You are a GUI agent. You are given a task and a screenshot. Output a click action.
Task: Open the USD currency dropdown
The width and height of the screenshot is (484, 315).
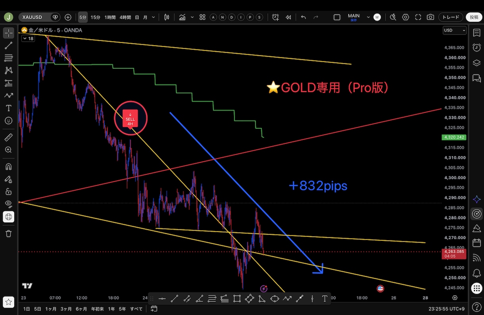[x=455, y=30]
